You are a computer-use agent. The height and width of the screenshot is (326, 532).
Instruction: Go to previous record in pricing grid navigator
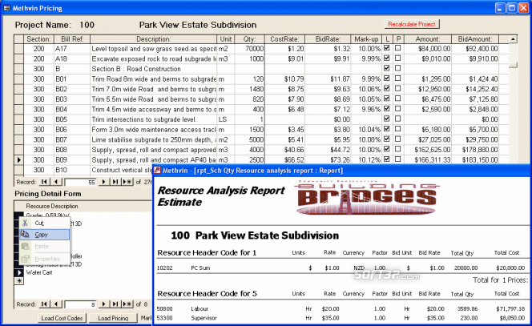click(x=56, y=182)
